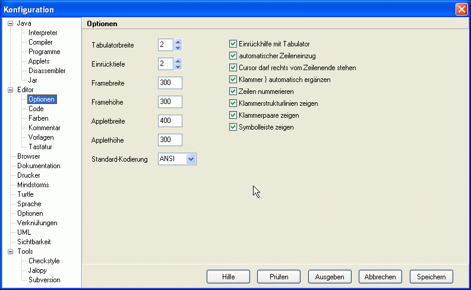
Task: Decrease Einrücktiefe with down arrow
Action: coord(178,67)
